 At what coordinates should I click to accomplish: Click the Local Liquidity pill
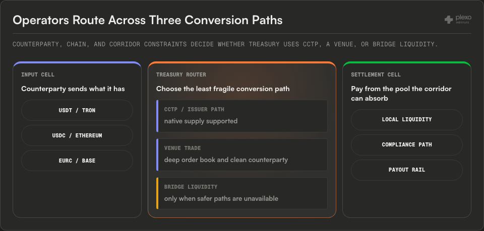(407, 120)
